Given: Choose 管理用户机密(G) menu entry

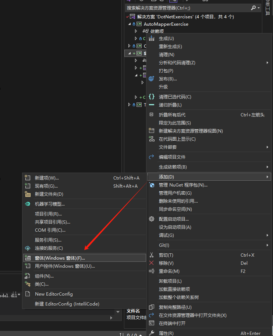Looking at the screenshot, I should [x=209, y=193].
